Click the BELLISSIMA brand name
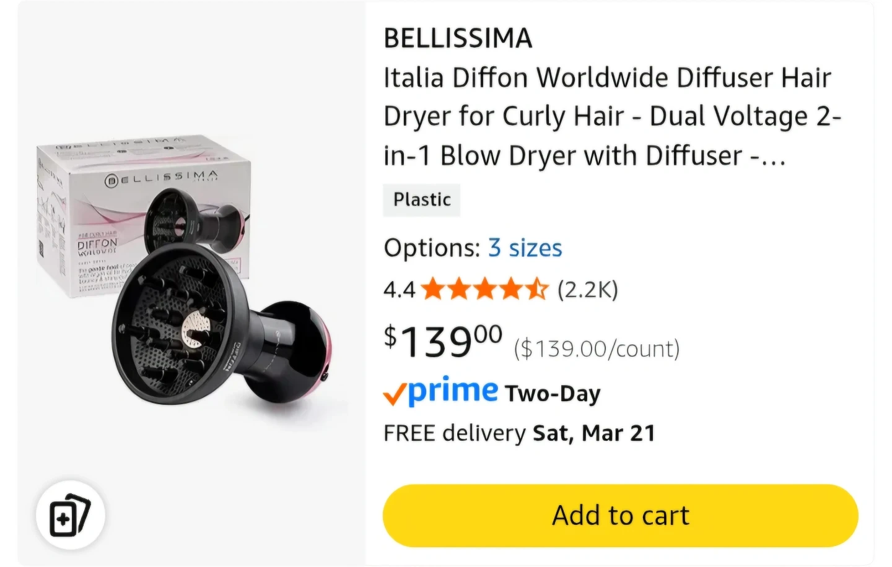 click(x=458, y=38)
